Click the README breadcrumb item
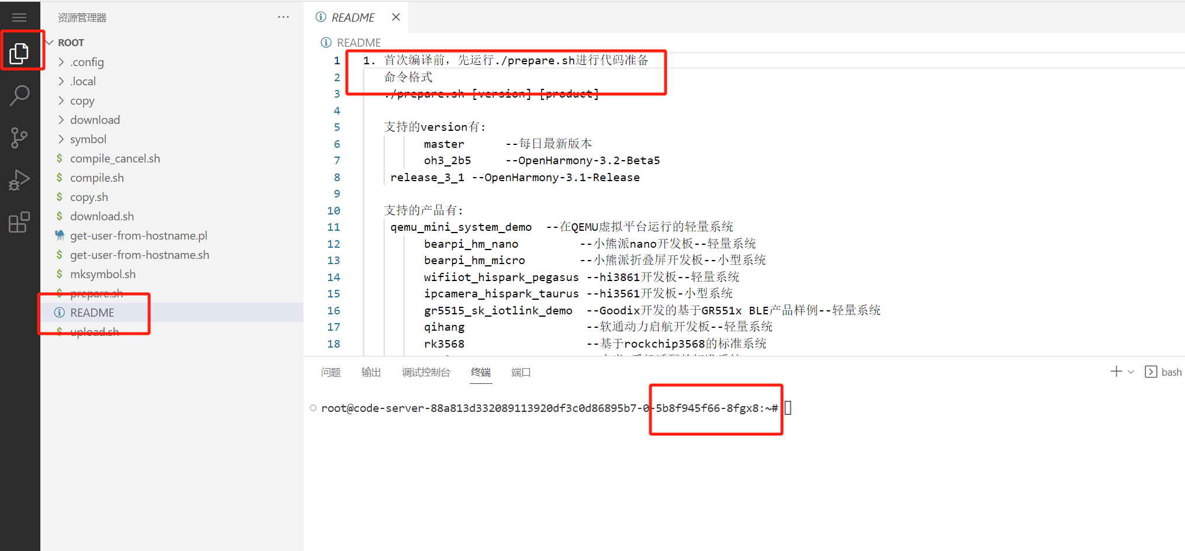This screenshot has height=551, width=1185. 359,43
